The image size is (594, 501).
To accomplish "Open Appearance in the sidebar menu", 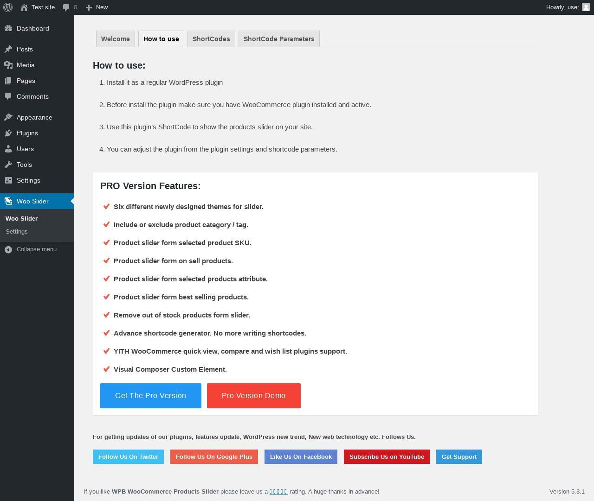I will 37,117.
